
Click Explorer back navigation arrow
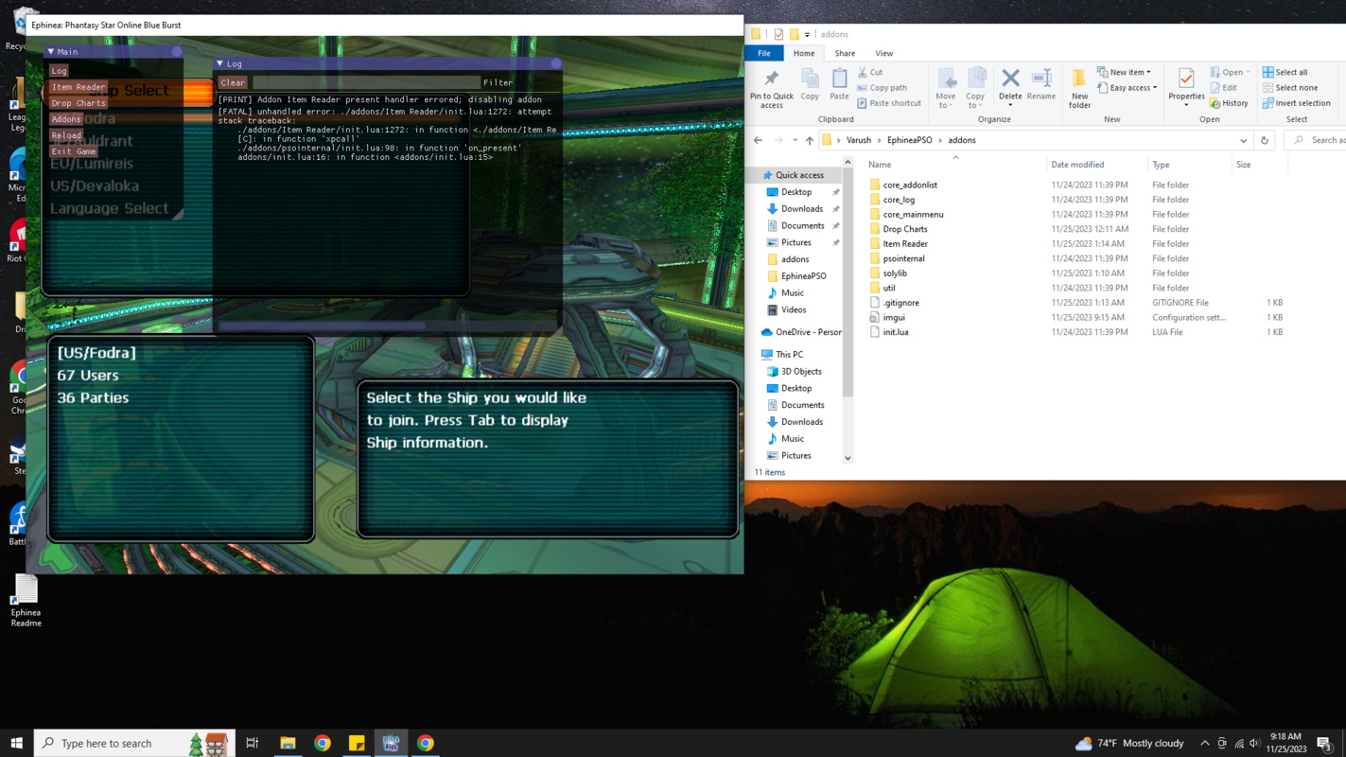(x=758, y=140)
